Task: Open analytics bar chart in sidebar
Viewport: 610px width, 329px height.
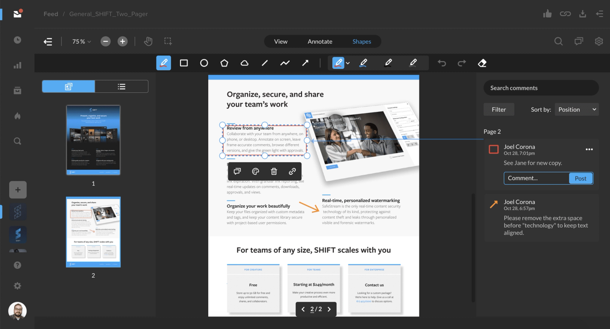Action: point(17,65)
